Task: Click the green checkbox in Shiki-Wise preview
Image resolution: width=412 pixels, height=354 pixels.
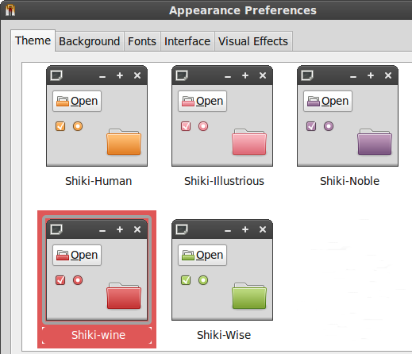Action: [x=186, y=280]
